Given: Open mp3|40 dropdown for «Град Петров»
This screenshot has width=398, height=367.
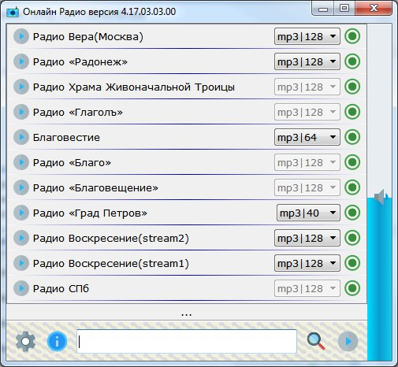Looking at the screenshot, I should [308, 213].
